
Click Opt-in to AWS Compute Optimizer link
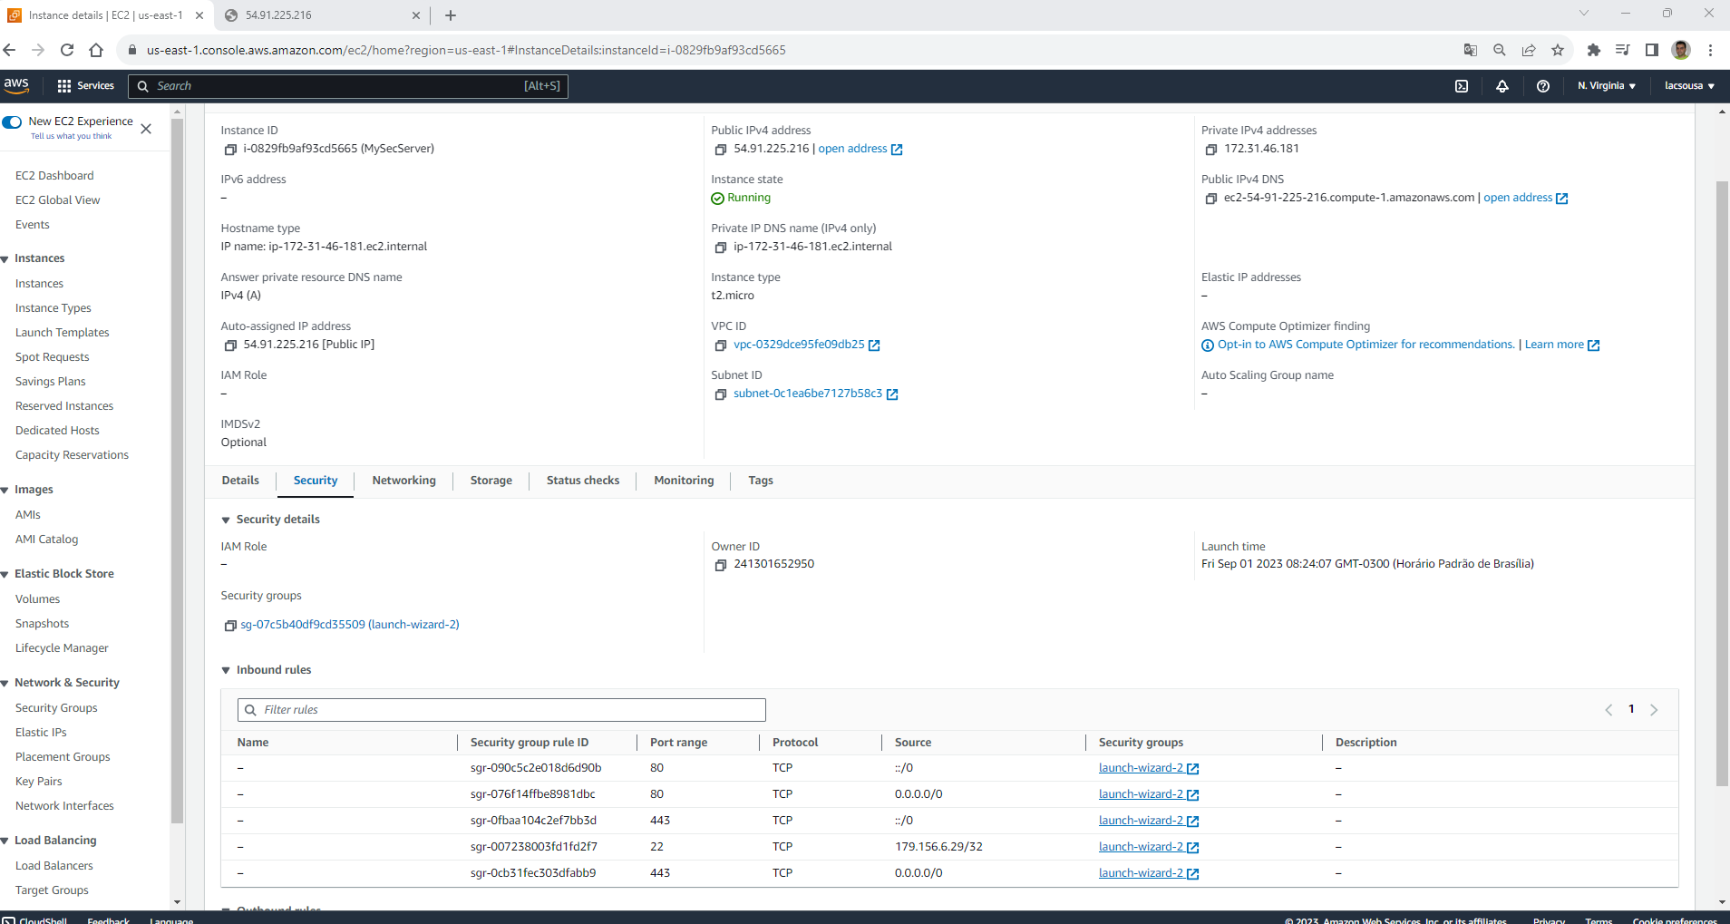click(1366, 345)
